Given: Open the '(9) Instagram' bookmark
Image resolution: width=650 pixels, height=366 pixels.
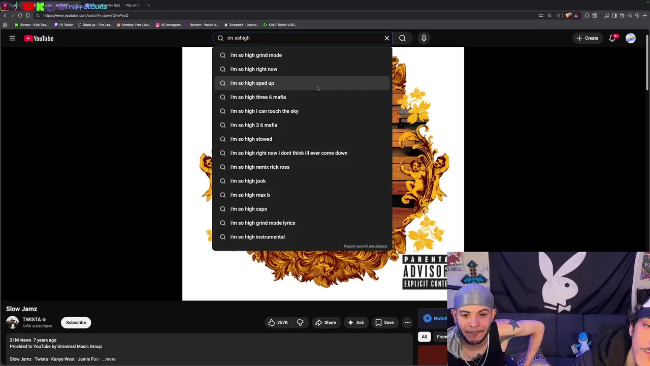Looking at the screenshot, I should click(x=168, y=24).
